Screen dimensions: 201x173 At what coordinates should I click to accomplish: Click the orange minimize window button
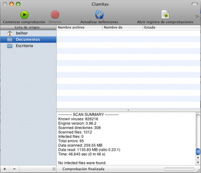tap(12, 4)
